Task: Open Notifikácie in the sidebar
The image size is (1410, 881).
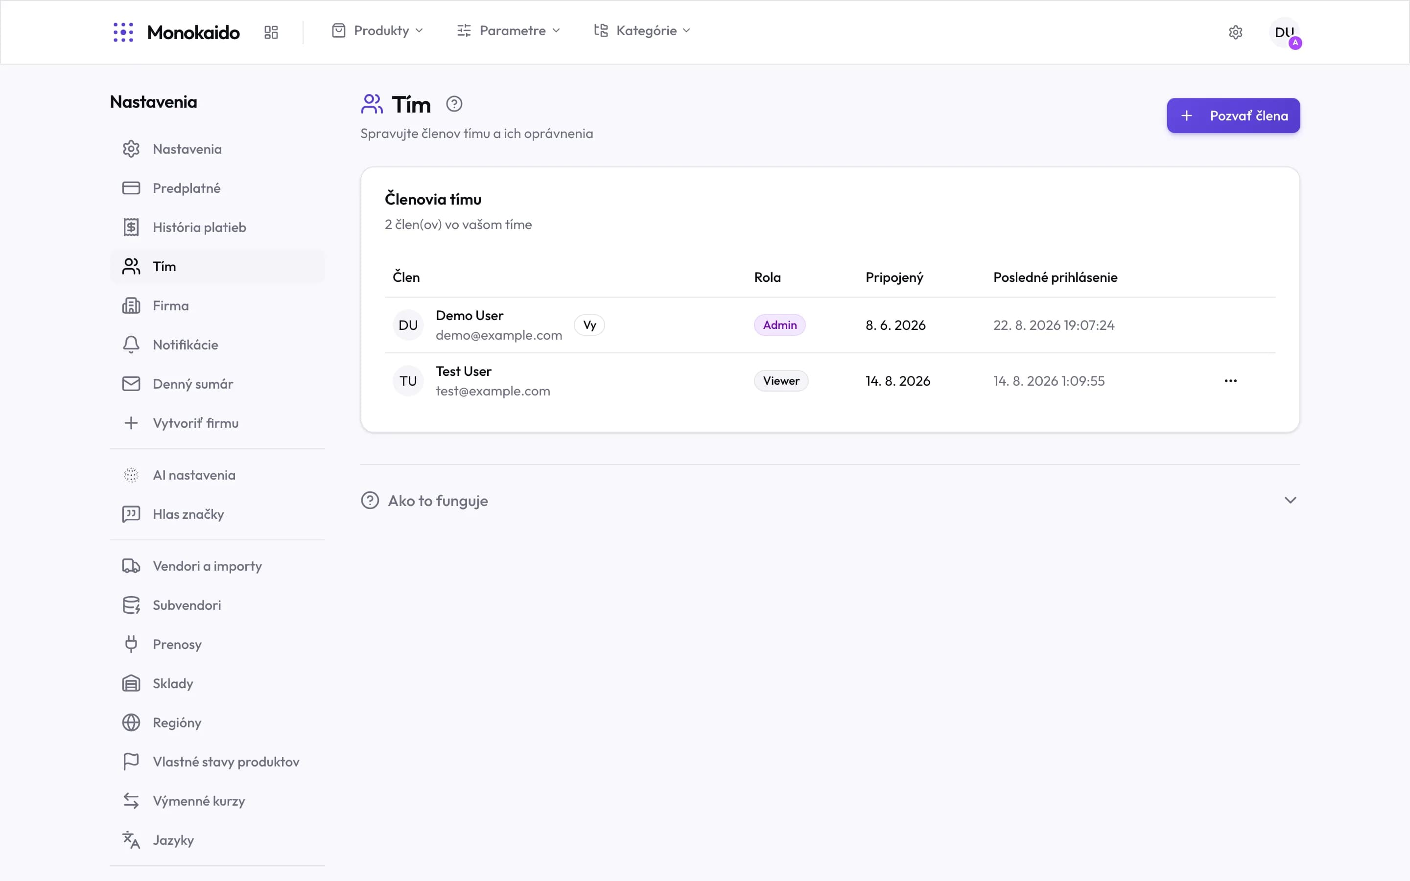Action: pyautogui.click(x=217, y=345)
